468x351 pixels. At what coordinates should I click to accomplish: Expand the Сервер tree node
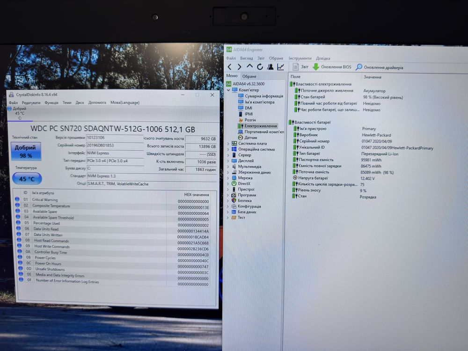[x=228, y=155]
